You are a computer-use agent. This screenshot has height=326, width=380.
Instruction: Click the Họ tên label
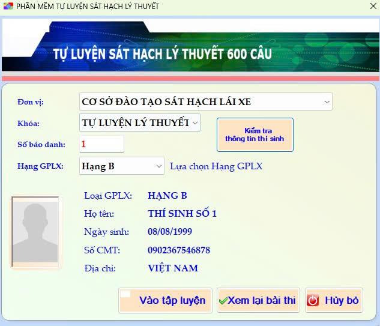pos(99,214)
